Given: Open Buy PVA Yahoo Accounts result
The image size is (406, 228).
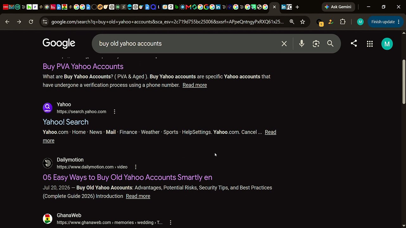Looking at the screenshot, I should pyautogui.click(x=83, y=66).
